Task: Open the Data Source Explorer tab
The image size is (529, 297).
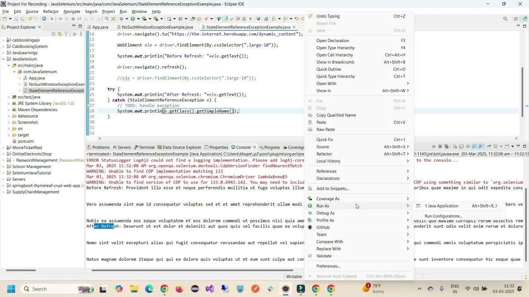Action: [x=179, y=147]
